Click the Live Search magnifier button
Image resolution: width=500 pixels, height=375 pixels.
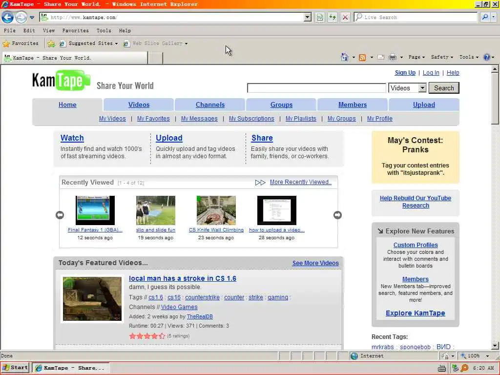(x=485, y=17)
